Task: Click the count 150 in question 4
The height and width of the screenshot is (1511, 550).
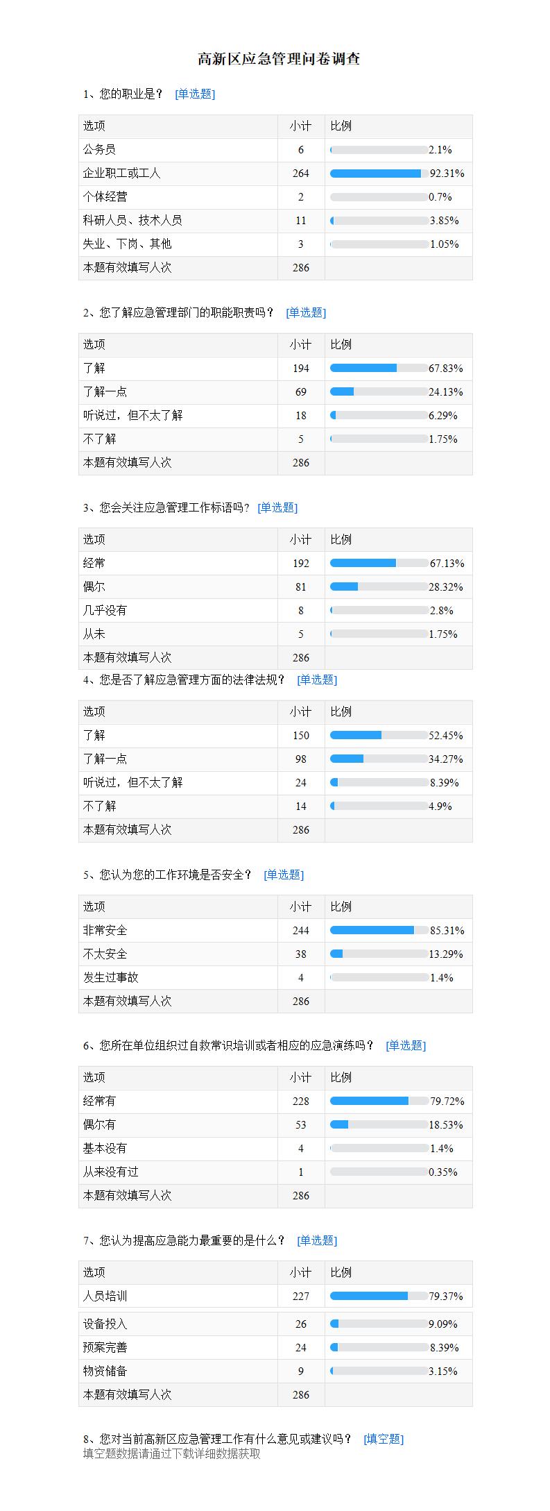Action: pos(301,736)
